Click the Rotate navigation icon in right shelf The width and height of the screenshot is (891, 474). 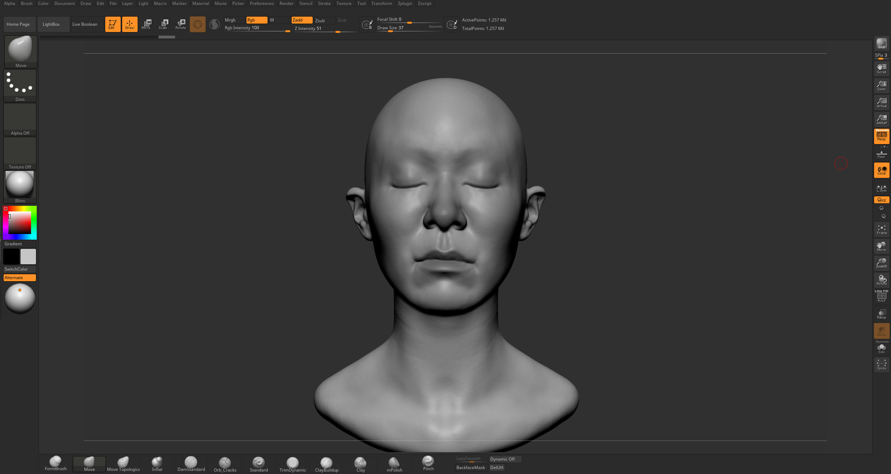point(881,280)
